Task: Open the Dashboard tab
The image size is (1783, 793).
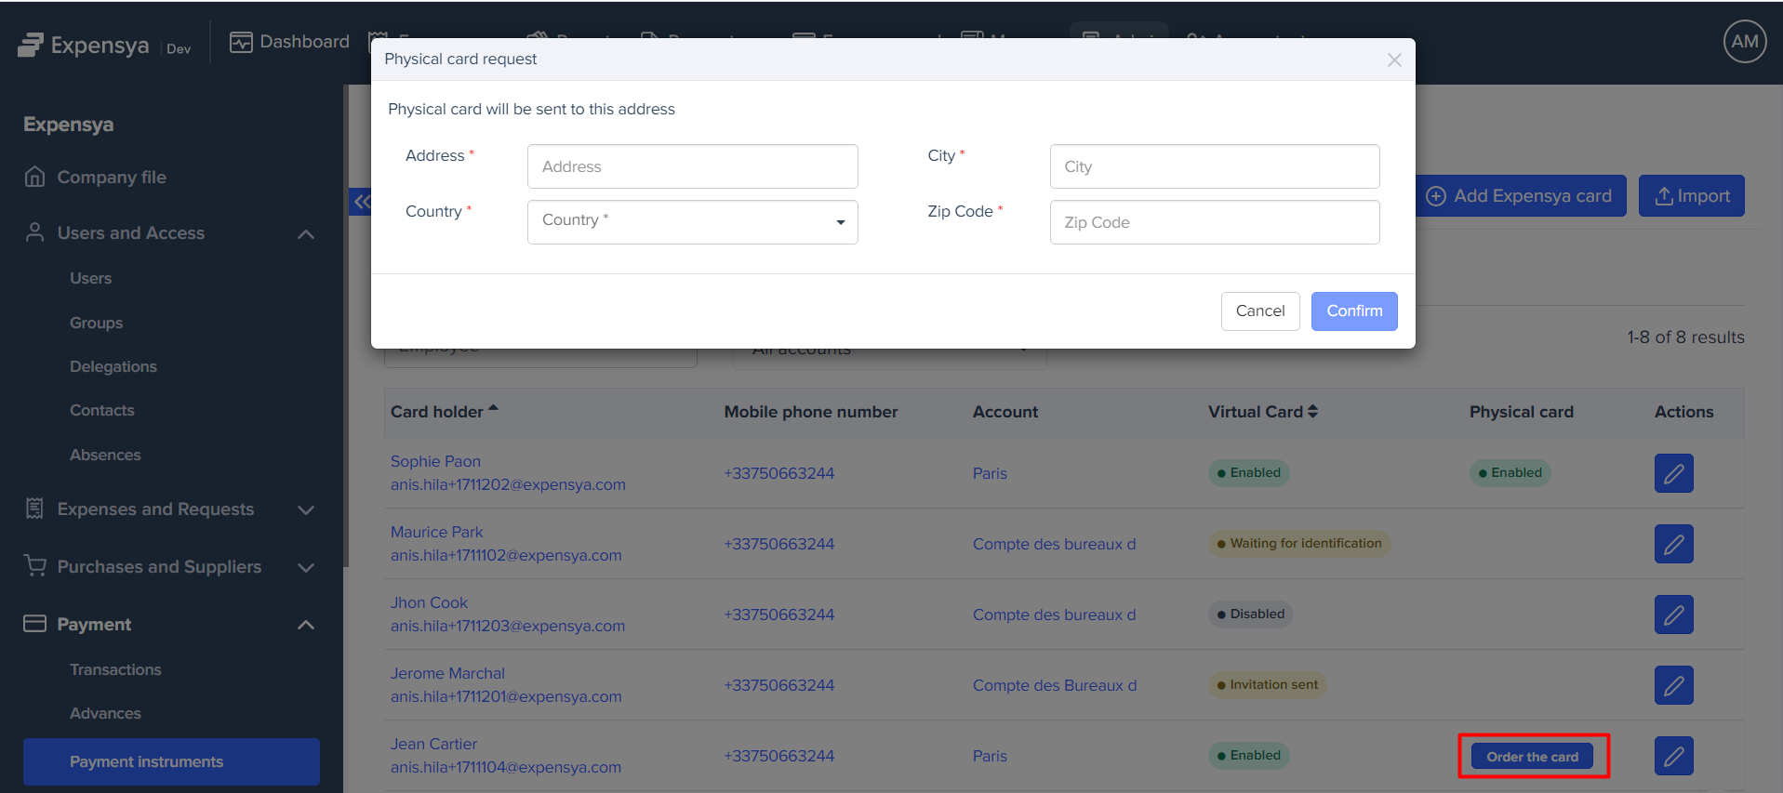Action: pos(289,42)
